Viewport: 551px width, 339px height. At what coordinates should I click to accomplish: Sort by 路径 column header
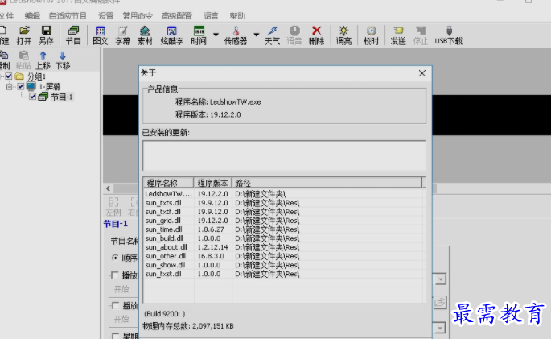tap(327, 183)
